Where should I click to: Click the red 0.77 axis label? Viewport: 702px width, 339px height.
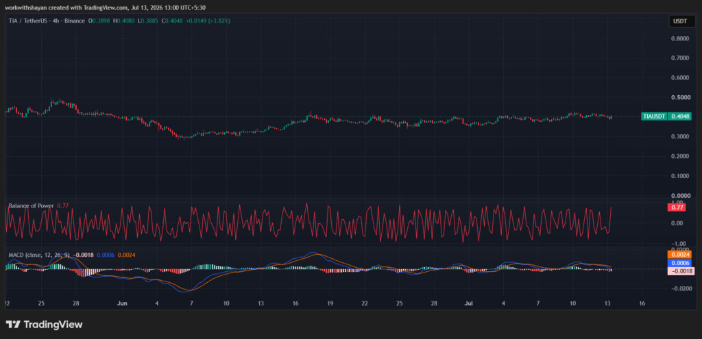(677, 207)
